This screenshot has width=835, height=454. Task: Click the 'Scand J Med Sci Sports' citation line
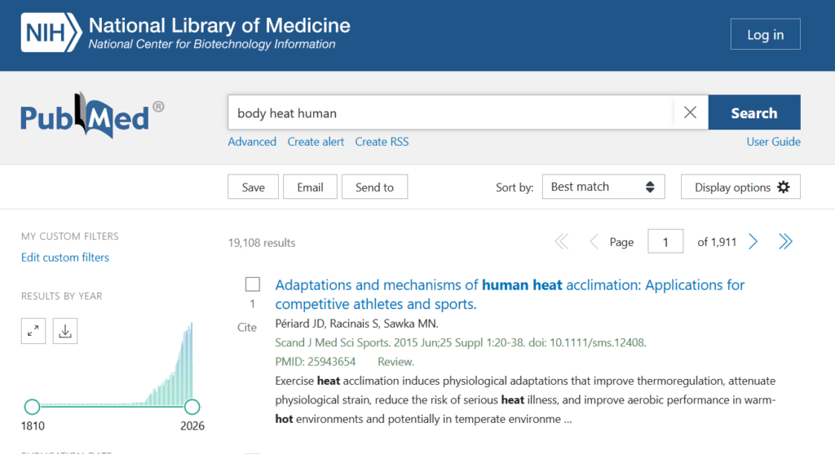[461, 343]
